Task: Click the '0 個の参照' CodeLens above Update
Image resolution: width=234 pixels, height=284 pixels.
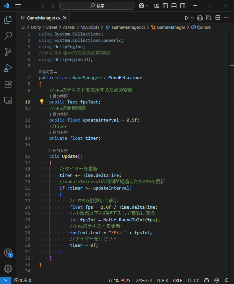Action: 58,150
